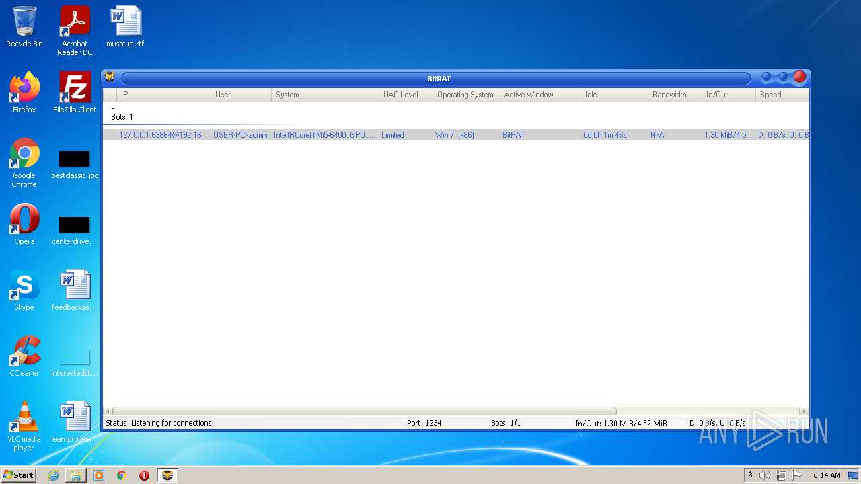Click the N/A bandwidth cell

[x=657, y=135]
